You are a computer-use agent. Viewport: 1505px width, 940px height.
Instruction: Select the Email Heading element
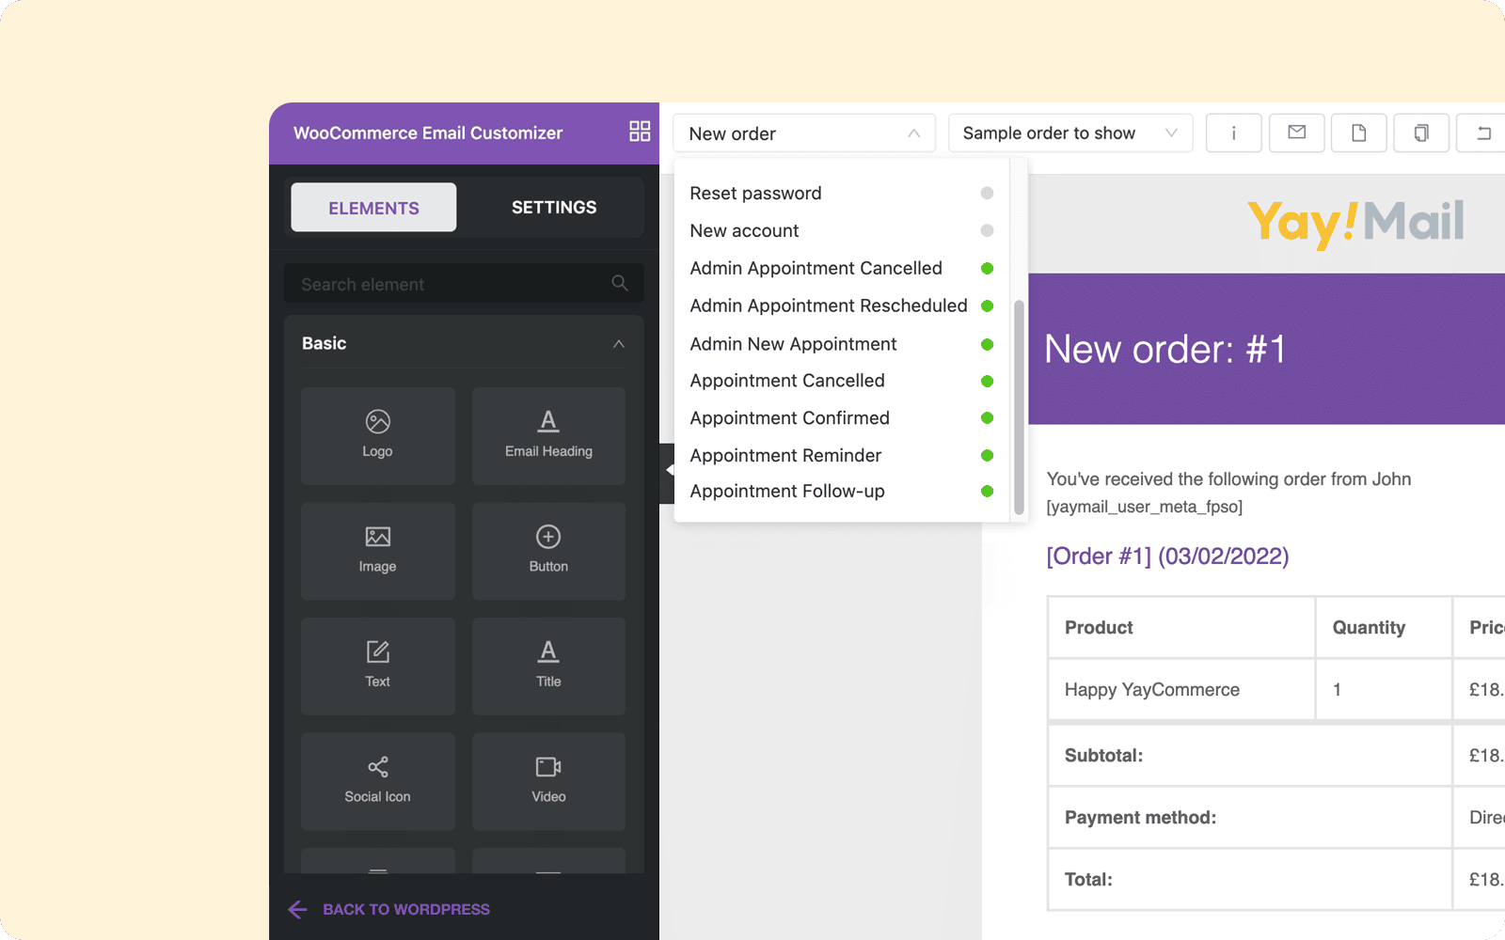point(548,436)
